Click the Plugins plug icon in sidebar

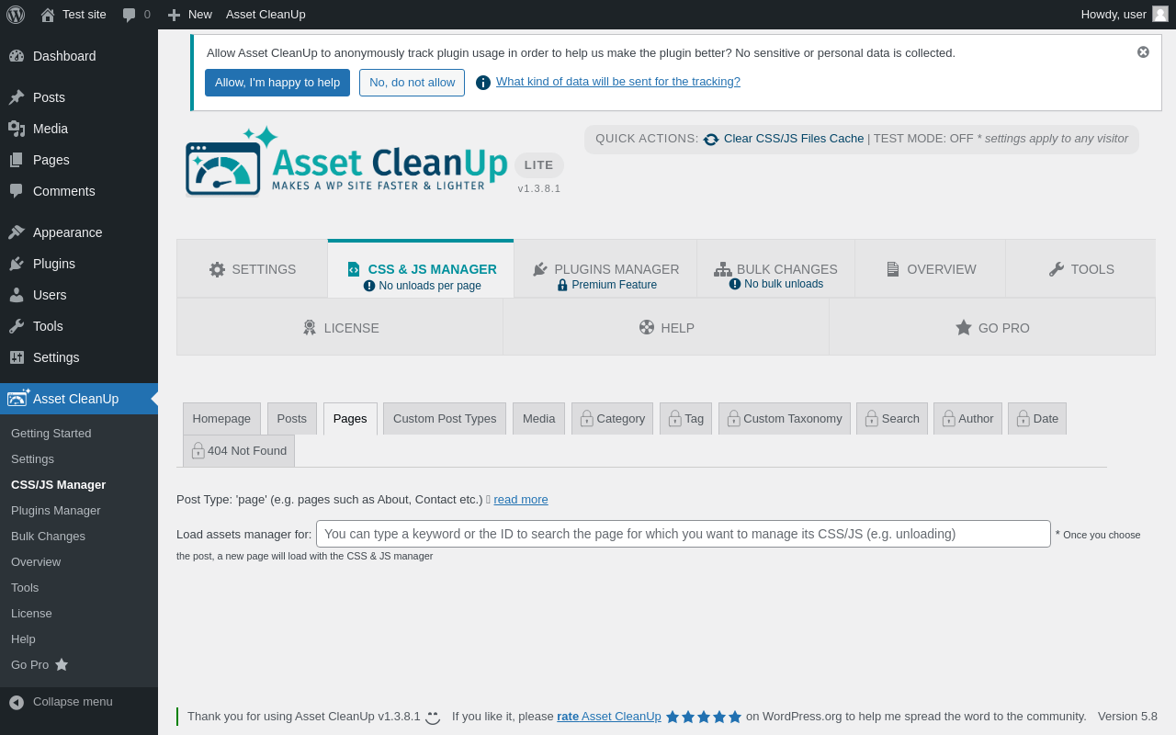click(17, 264)
